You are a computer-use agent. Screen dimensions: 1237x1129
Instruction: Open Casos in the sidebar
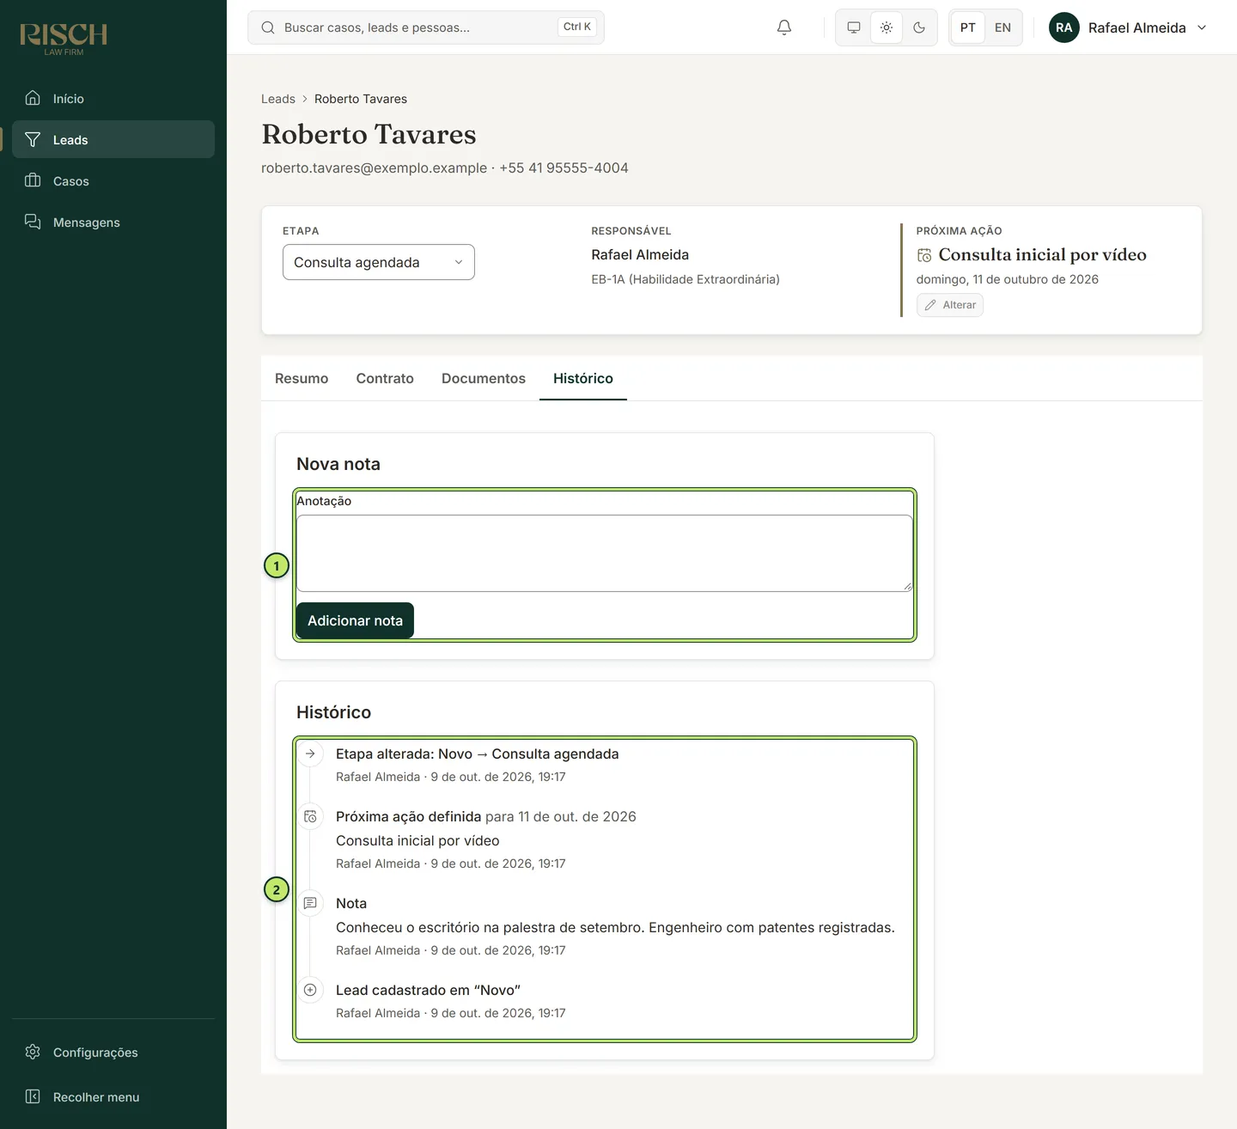click(113, 180)
